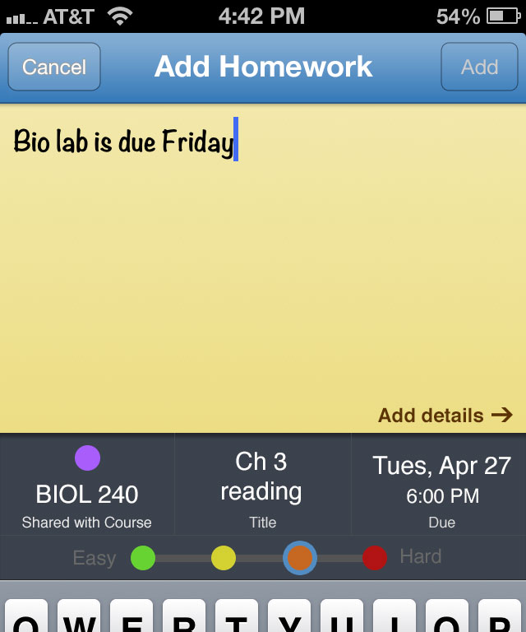This screenshot has width=526, height=632.
Task: Tap the Hard label on difficulty slider
Action: [421, 556]
